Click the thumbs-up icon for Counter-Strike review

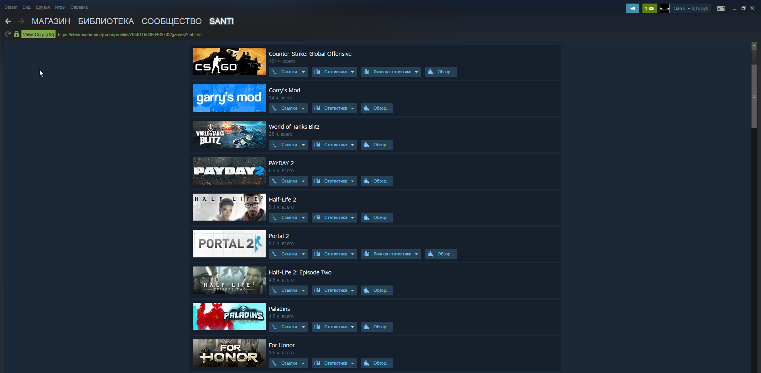(431, 72)
